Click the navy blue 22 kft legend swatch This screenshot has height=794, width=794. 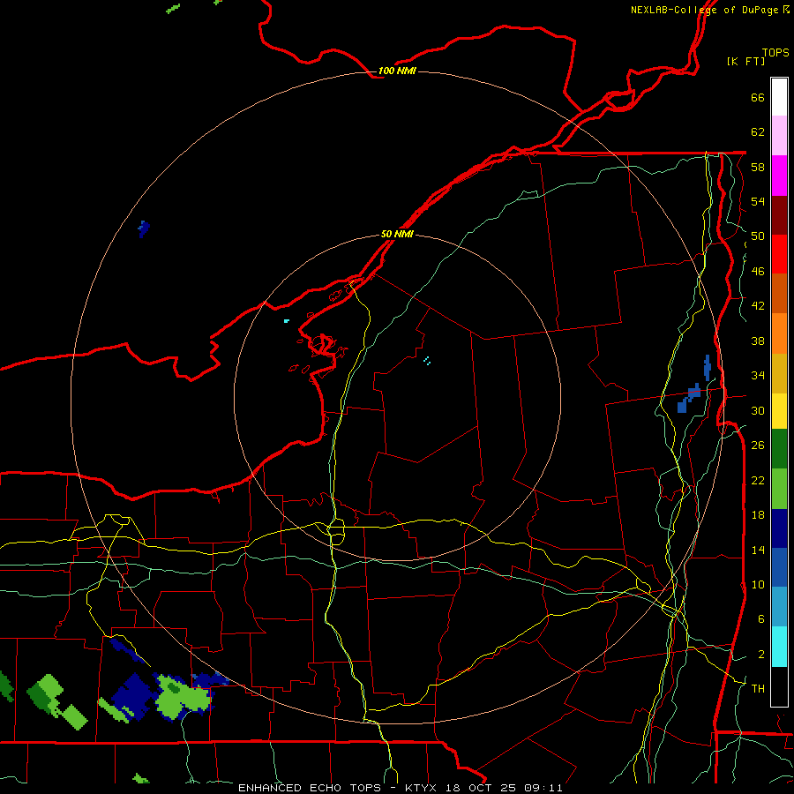tap(779, 528)
